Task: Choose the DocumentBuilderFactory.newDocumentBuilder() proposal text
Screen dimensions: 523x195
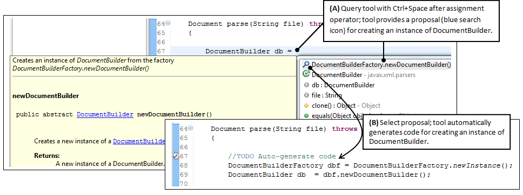Action: point(381,65)
